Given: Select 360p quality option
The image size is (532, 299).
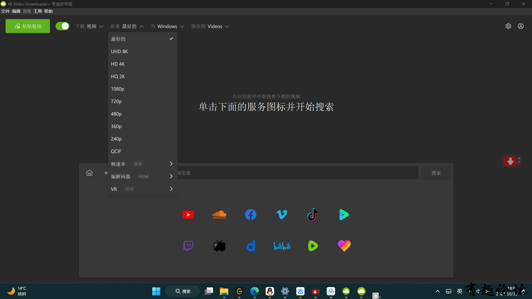Looking at the screenshot, I should (x=143, y=126).
